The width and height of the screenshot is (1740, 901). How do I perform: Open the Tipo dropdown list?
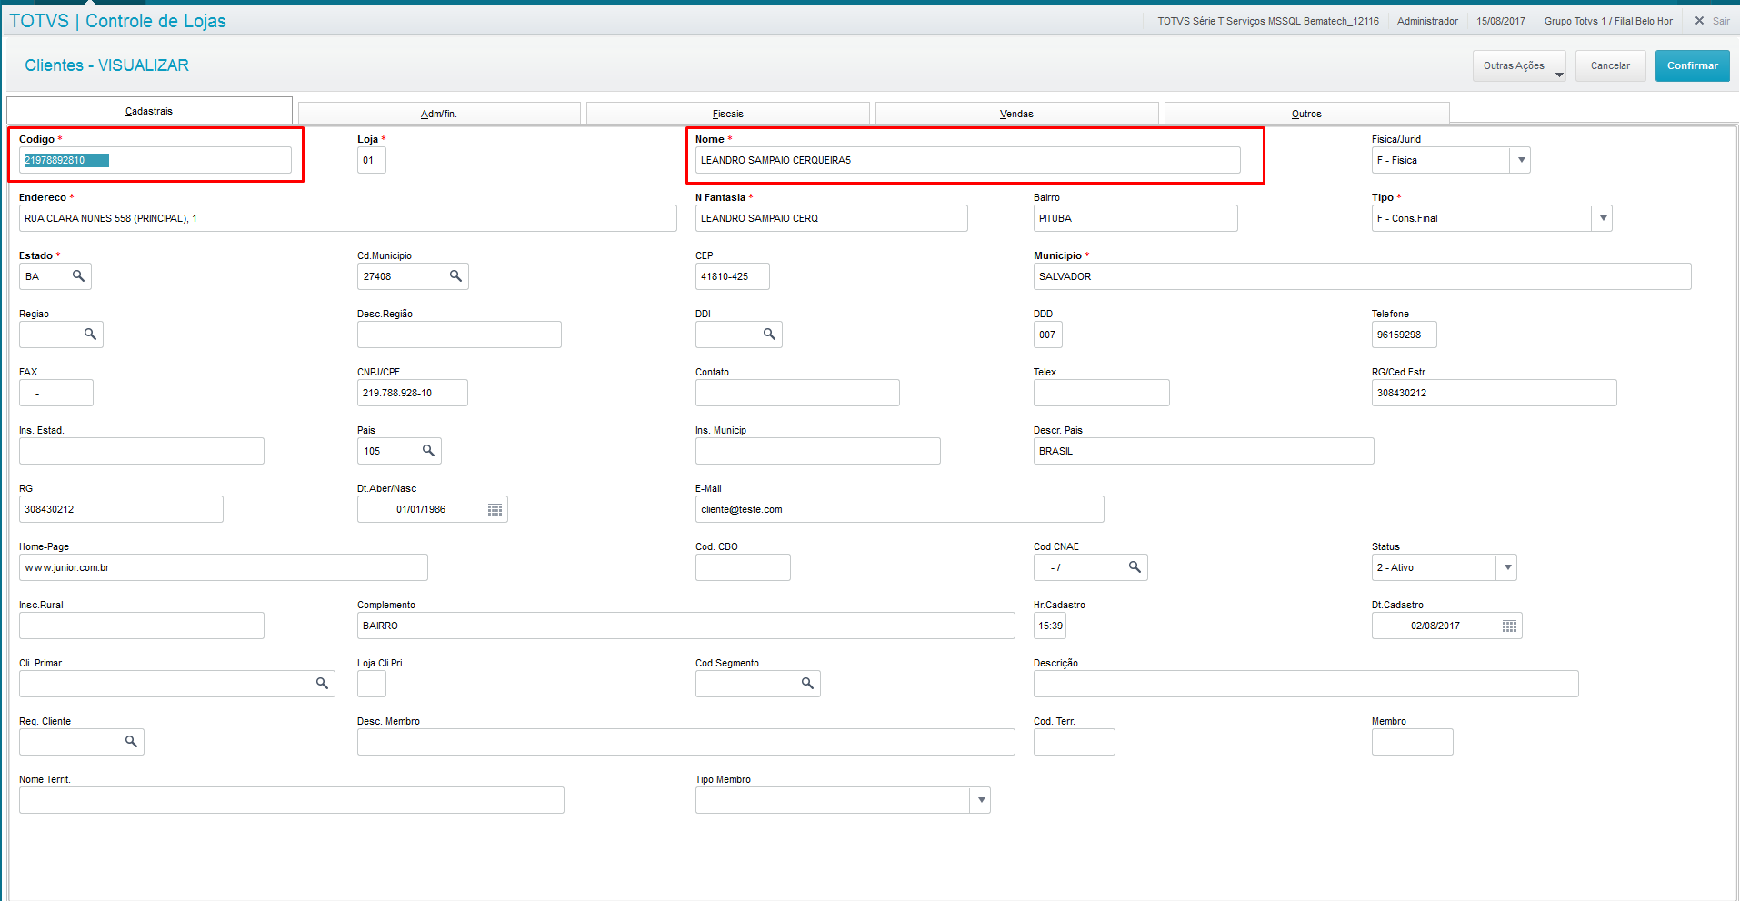click(1603, 218)
